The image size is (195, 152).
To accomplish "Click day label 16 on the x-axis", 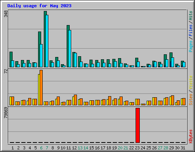I will pyautogui.click(x=97, y=148).
